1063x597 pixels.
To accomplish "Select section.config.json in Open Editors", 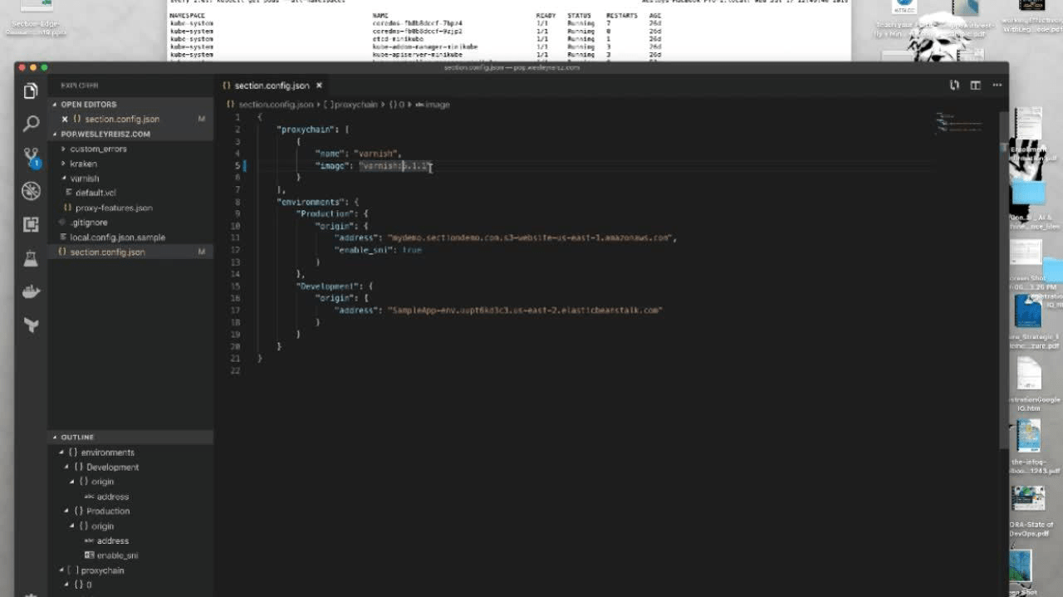I will [x=122, y=119].
